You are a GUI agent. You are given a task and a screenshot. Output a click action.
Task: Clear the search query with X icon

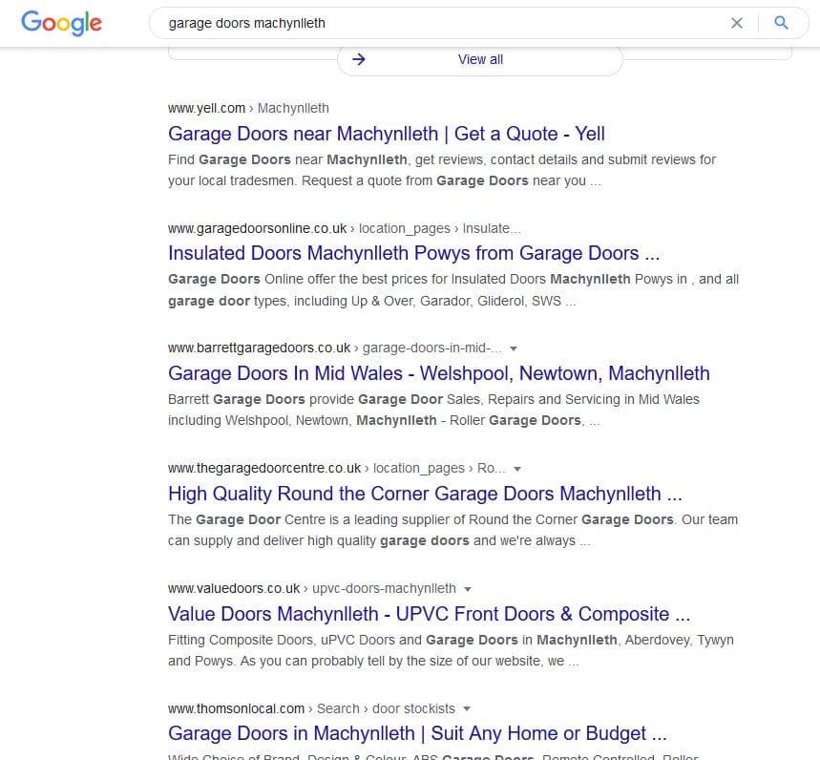736,23
